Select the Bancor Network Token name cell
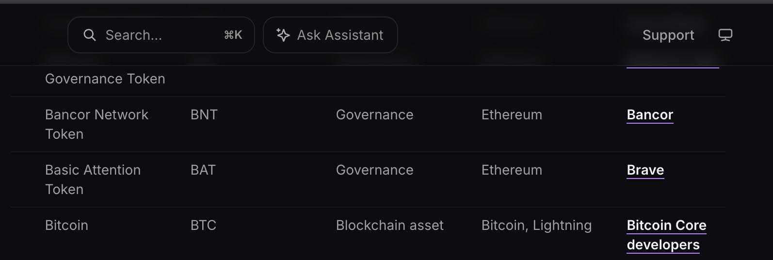Viewport: 773px width, 260px height. point(97,124)
